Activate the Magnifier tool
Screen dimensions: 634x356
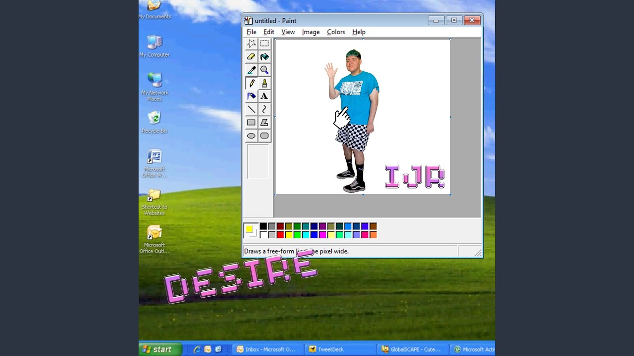coord(264,70)
